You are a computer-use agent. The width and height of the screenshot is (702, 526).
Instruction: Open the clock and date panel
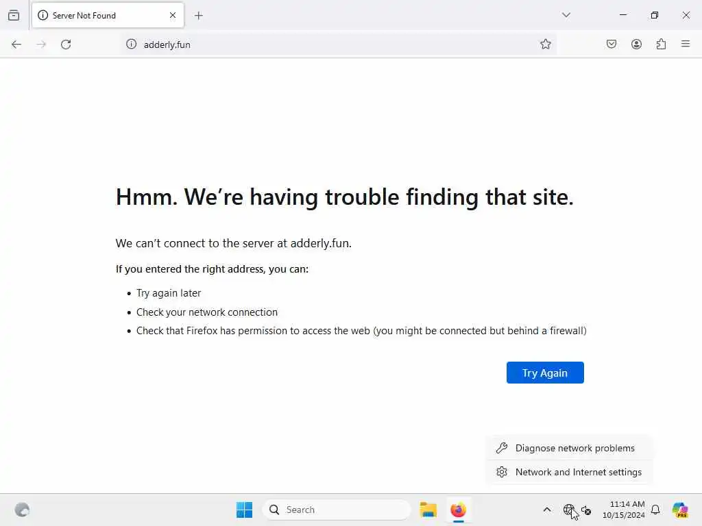(x=623, y=510)
